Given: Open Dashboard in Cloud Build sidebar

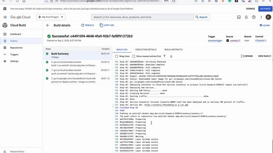Looking at the screenshot, I should coord(15,34).
